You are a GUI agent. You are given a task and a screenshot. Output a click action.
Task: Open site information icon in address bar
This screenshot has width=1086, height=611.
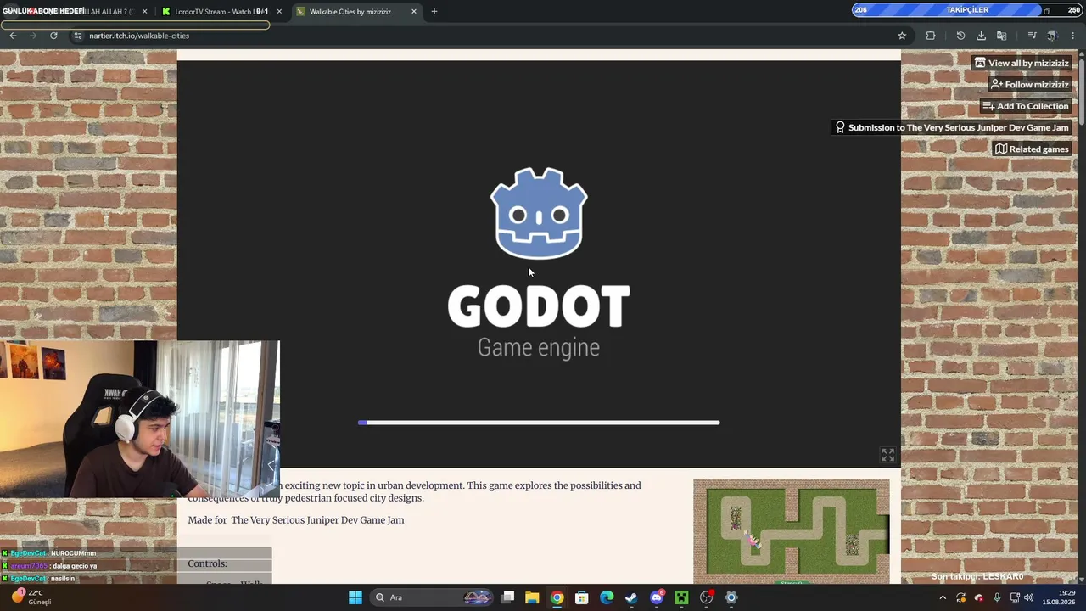[x=77, y=36]
